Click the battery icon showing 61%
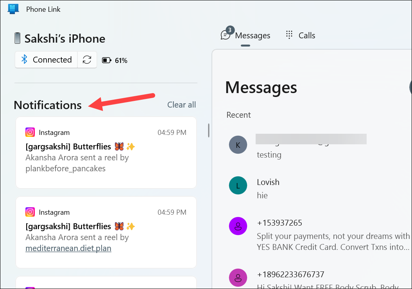The width and height of the screenshot is (412, 289). click(106, 60)
